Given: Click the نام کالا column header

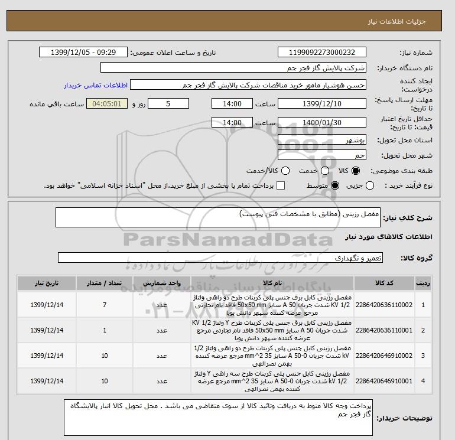Looking at the screenshot, I should (272, 283).
